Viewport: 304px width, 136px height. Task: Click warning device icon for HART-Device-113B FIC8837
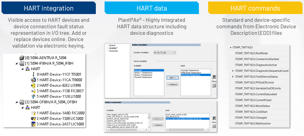(x=33, y=91)
